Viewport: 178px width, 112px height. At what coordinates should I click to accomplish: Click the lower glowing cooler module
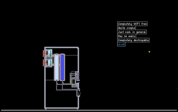point(49,63)
